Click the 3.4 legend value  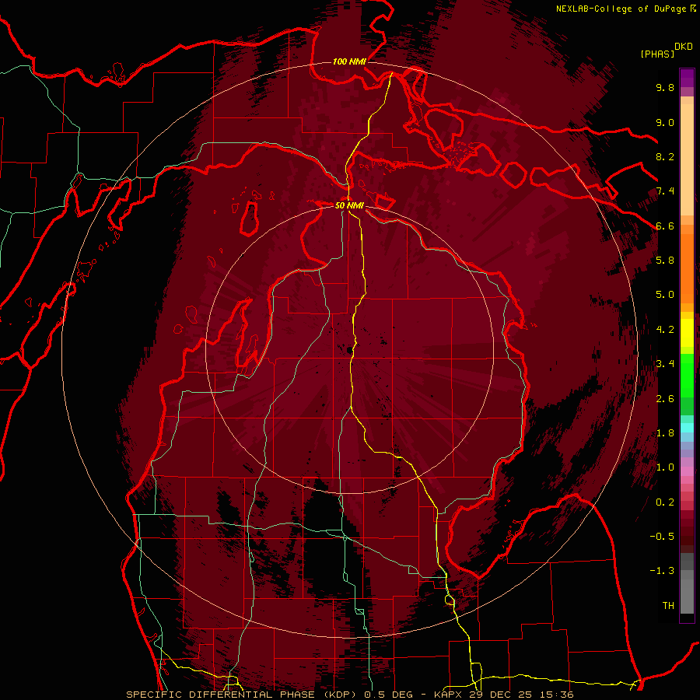[665, 364]
